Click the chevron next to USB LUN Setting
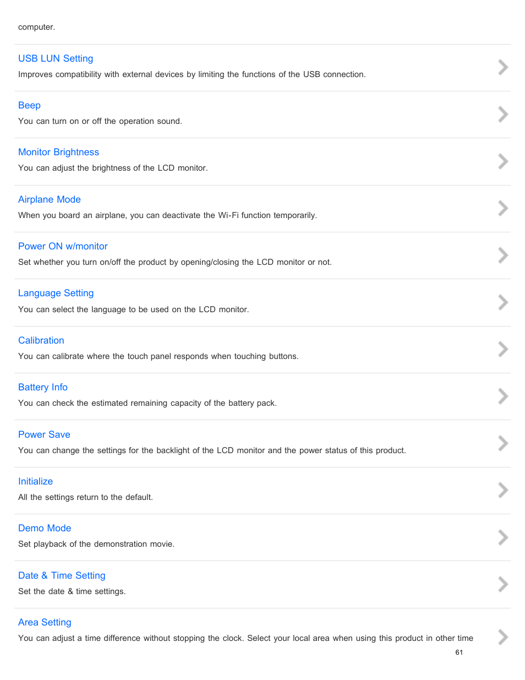The height and width of the screenshot is (680, 525). [503, 67]
